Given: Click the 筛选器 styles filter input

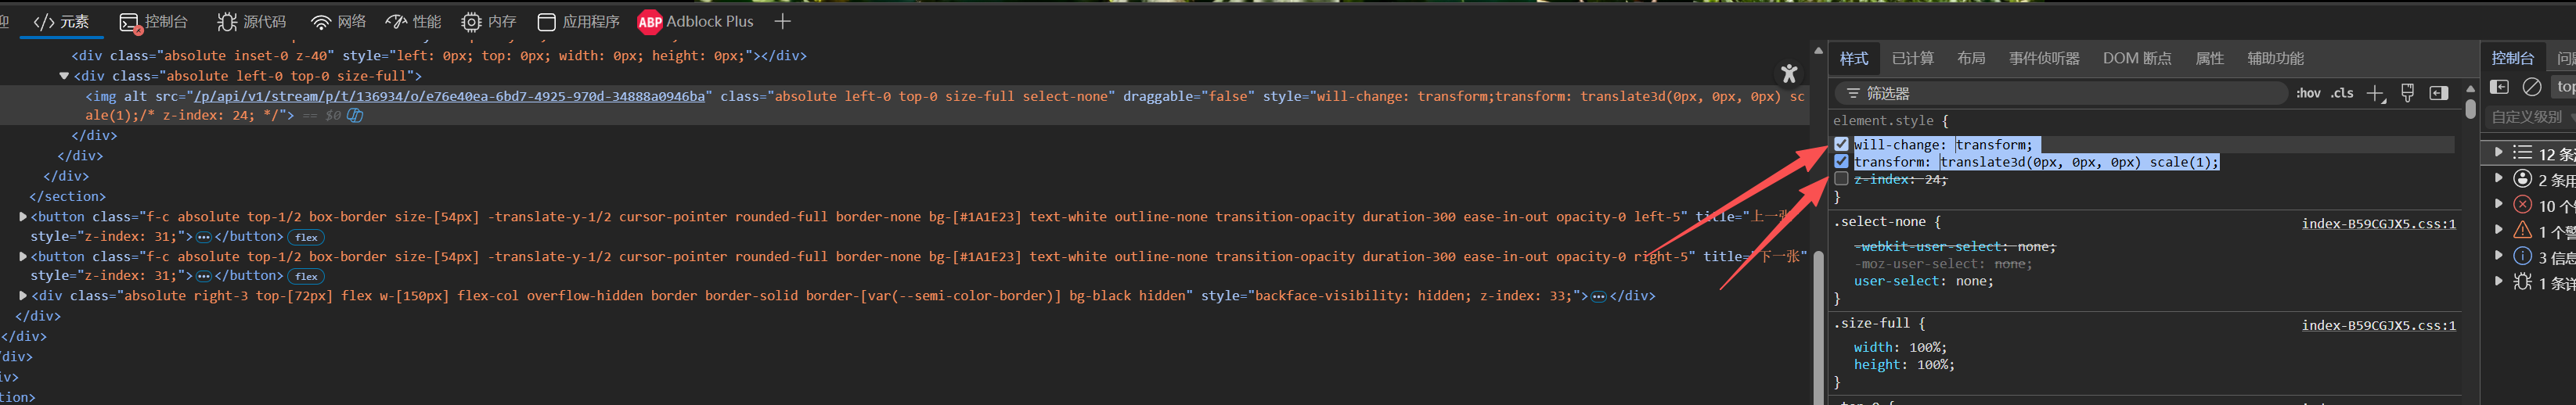Looking at the screenshot, I should pyautogui.click(x=2060, y=93).
